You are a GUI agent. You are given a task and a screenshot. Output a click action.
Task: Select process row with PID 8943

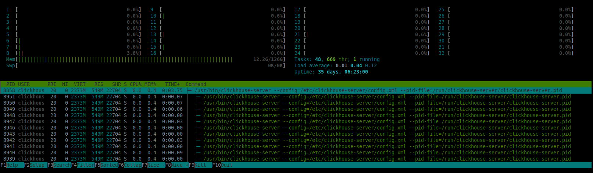(x=296, y=134)
